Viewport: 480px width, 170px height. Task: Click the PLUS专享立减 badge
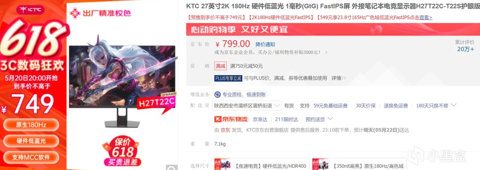[x=228, y=78]
